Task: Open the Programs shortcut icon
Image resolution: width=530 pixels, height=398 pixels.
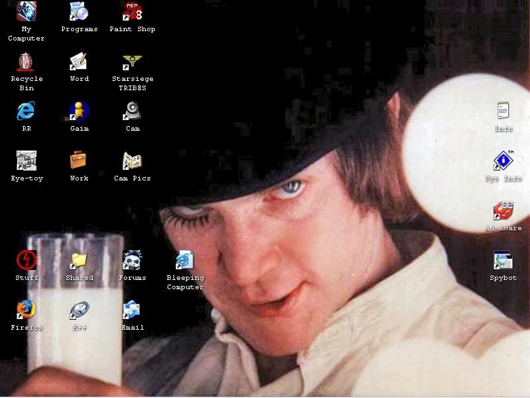Action: tap(79, 11)
